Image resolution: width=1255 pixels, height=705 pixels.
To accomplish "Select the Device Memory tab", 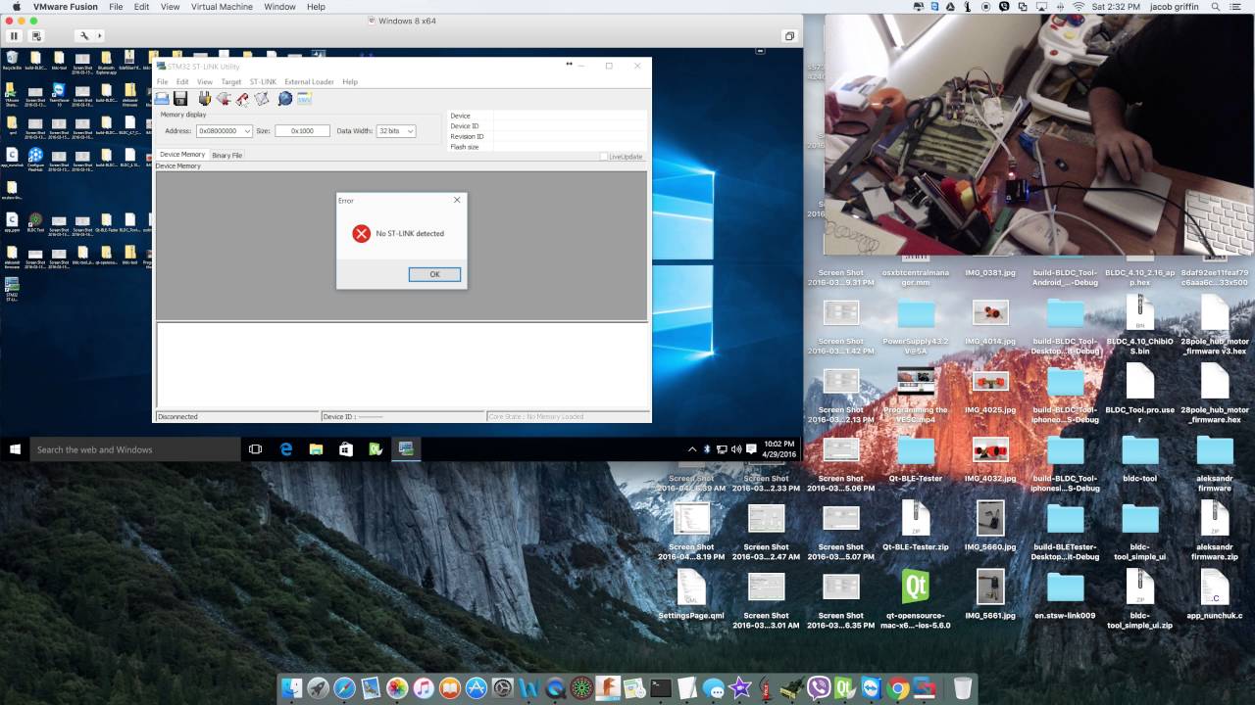I will [182, 155].
